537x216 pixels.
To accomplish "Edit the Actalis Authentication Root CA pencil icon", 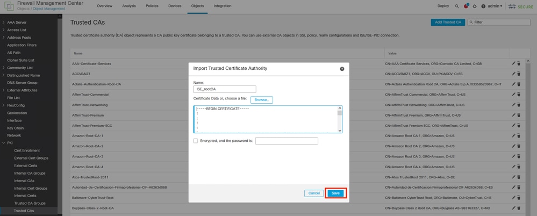I will (x=513, y=84).
